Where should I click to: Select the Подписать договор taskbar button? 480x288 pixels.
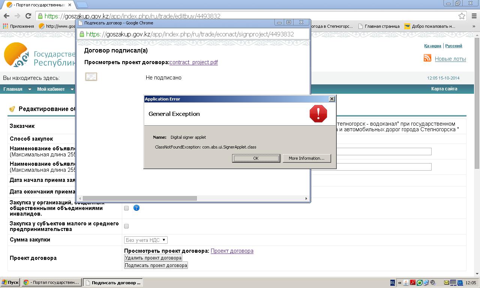pos(112,282)
